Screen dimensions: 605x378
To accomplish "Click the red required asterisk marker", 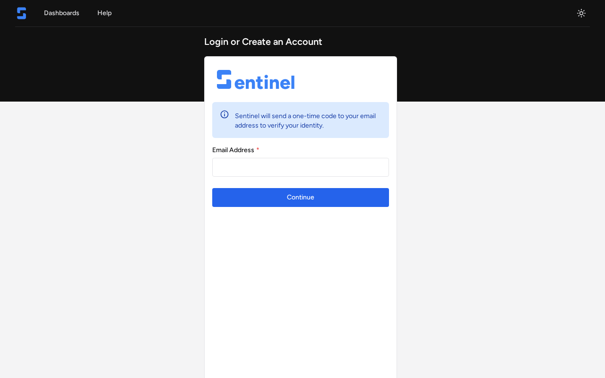I will [x=258, y=150].
